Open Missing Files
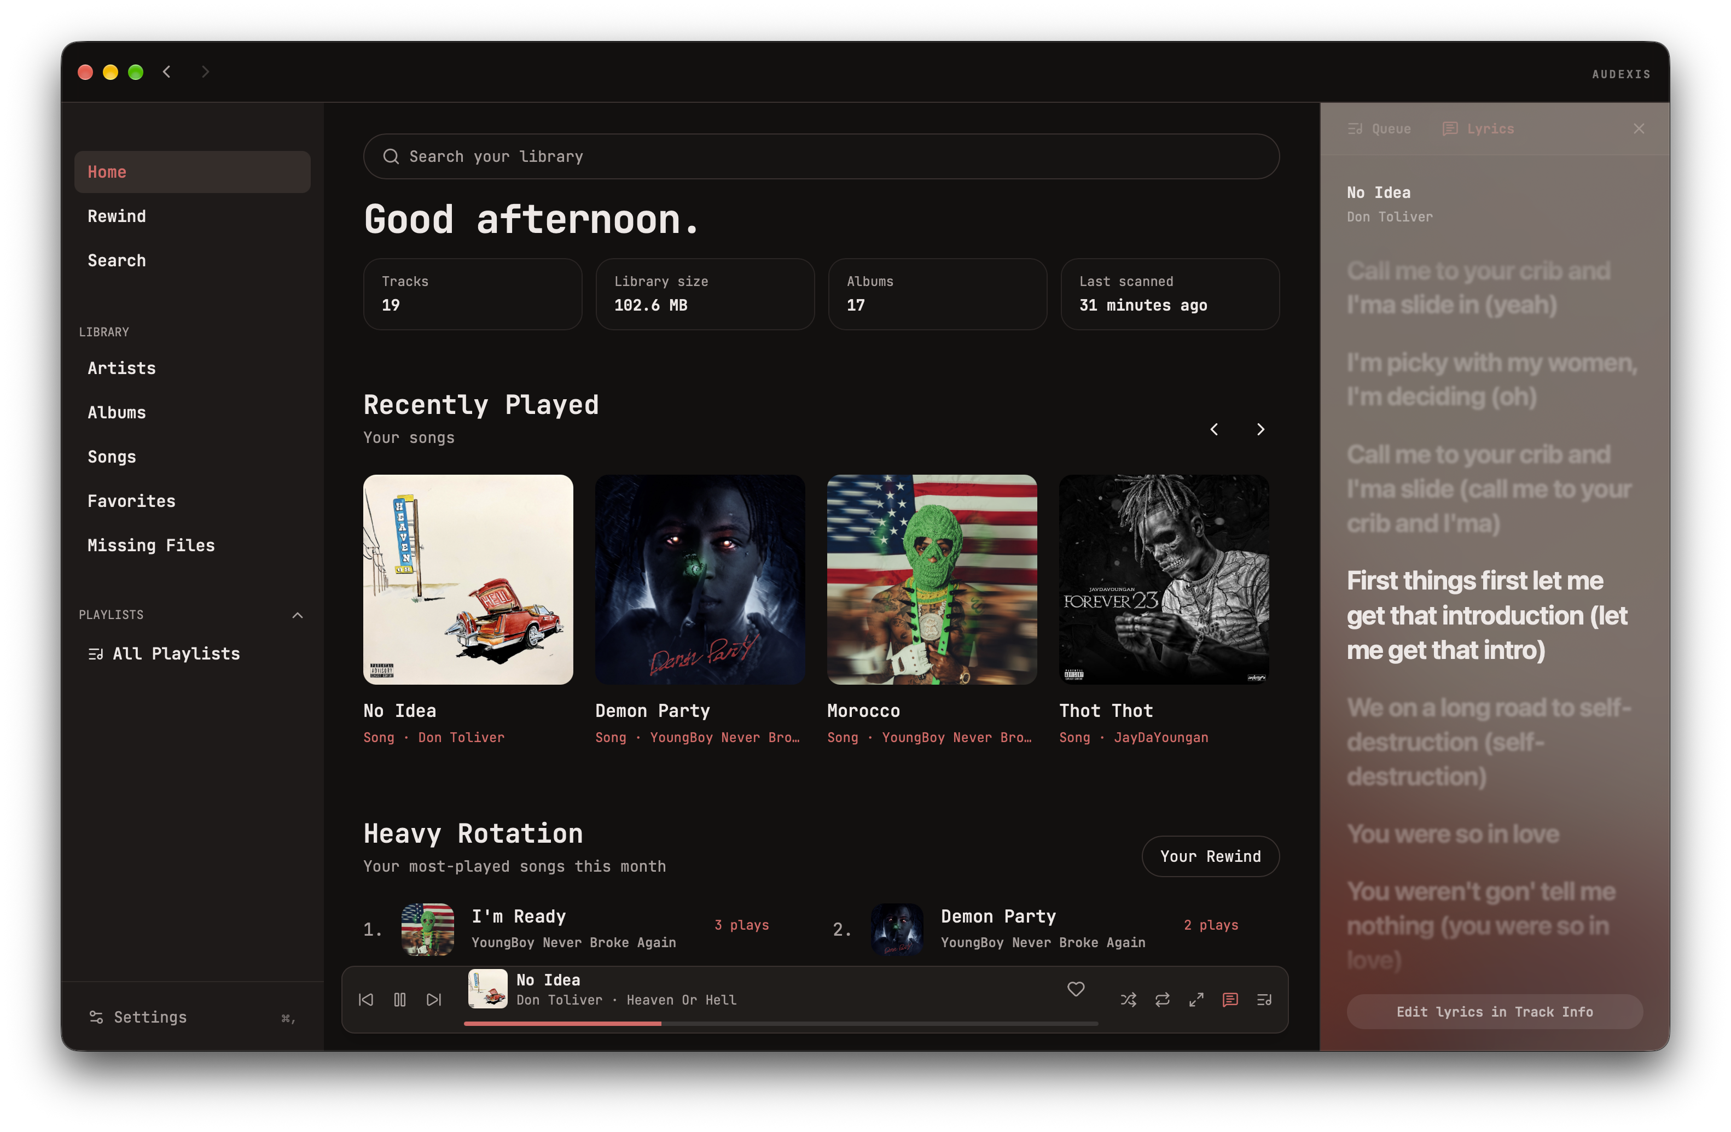The image size is (1731, 1132). tap(192, 545)
